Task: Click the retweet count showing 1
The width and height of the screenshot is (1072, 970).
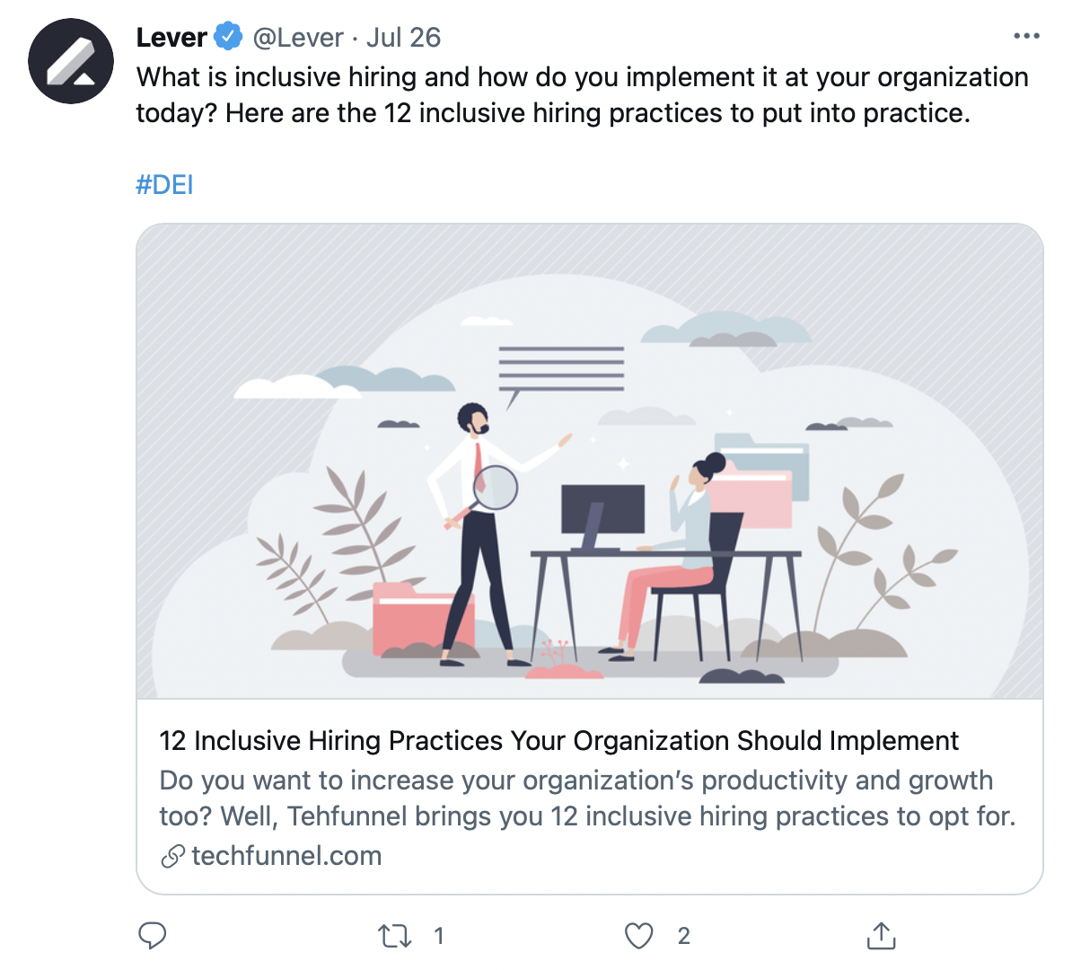Action: [439, 936]
